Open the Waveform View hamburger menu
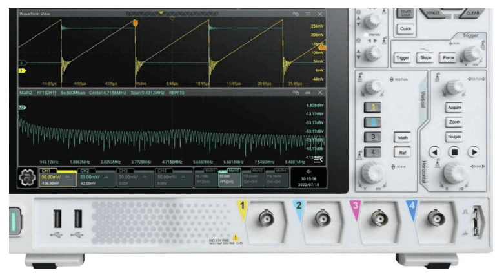The width and height of the screenshot is (495, 275). click(x=308, y=14)
